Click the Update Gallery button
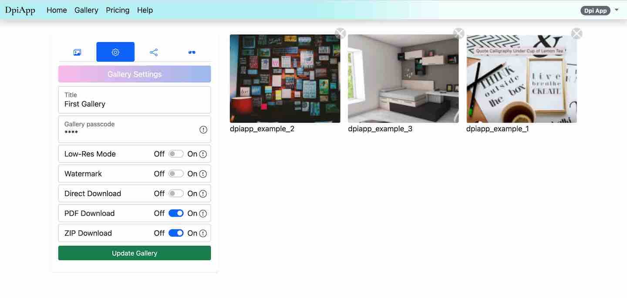 (135, 253)
